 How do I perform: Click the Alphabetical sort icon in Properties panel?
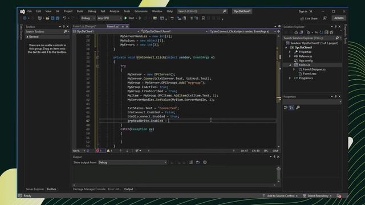point(291,108)
